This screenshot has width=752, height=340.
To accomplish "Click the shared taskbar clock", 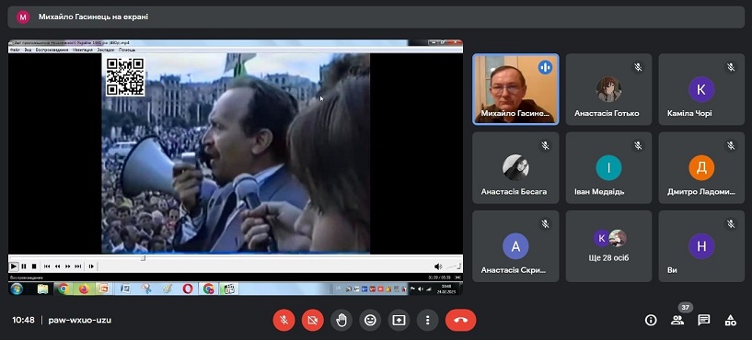I will click(446, 289).
